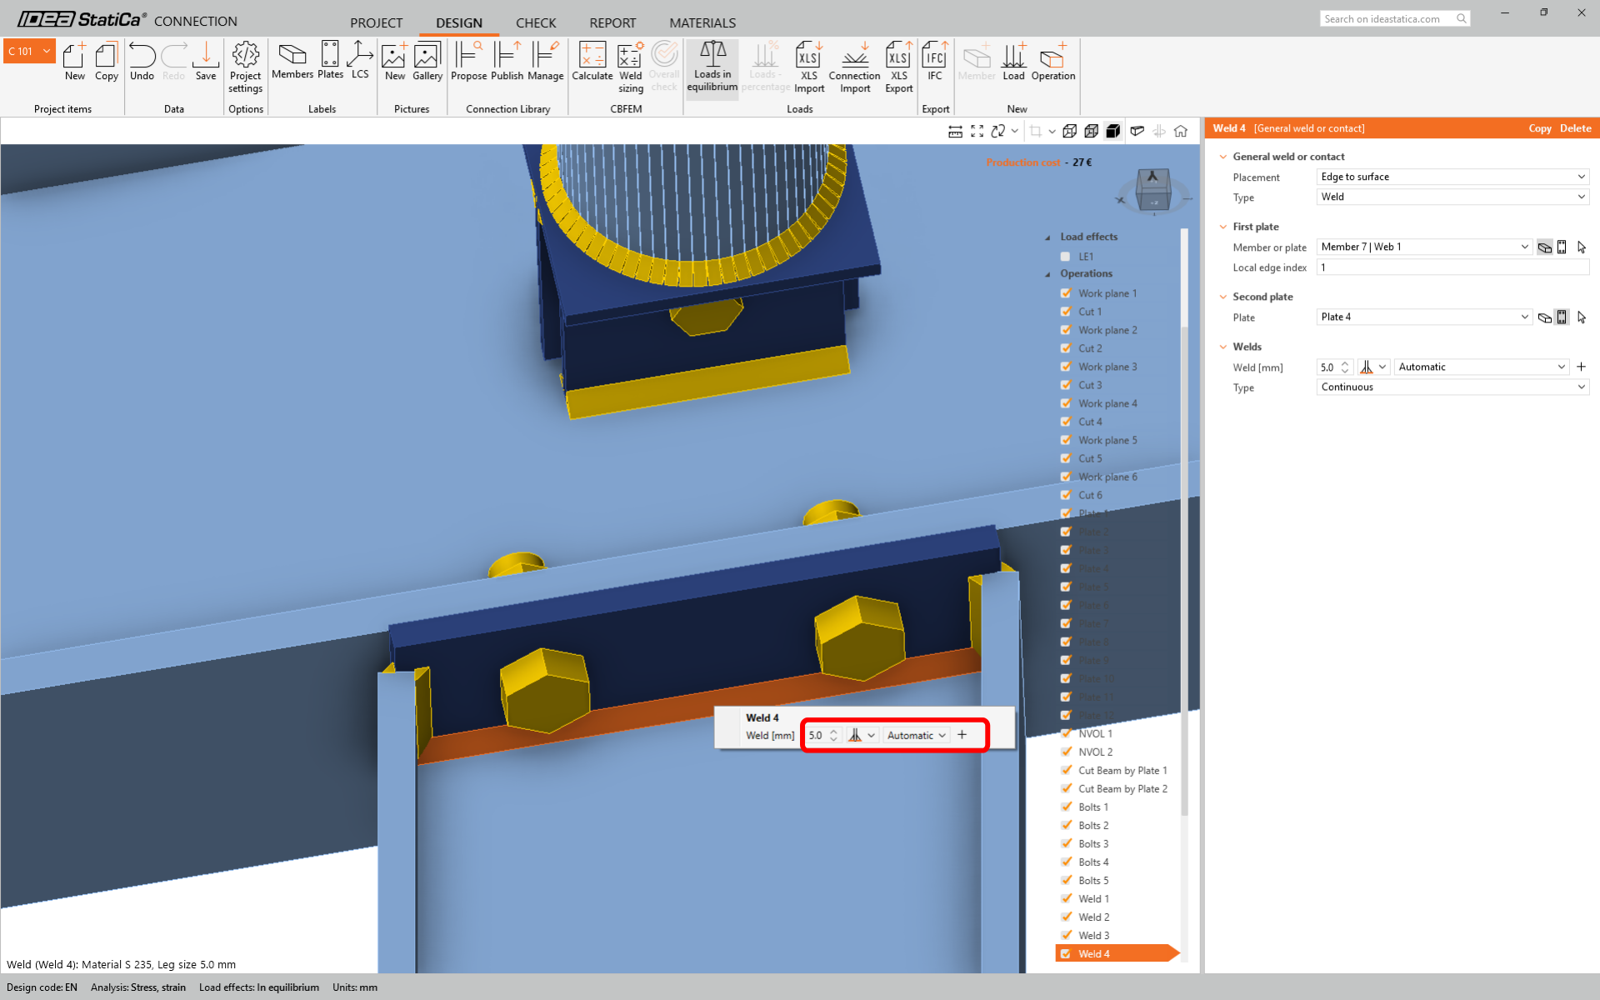This screenshot has width=1600, height=1000.
Task: Click the Delete button for Weld 4
Action: coord(1575,128)
